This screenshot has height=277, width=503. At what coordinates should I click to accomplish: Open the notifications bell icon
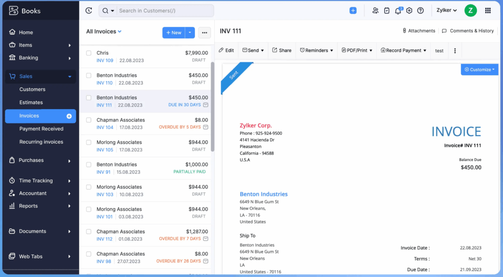pos(398,11)
